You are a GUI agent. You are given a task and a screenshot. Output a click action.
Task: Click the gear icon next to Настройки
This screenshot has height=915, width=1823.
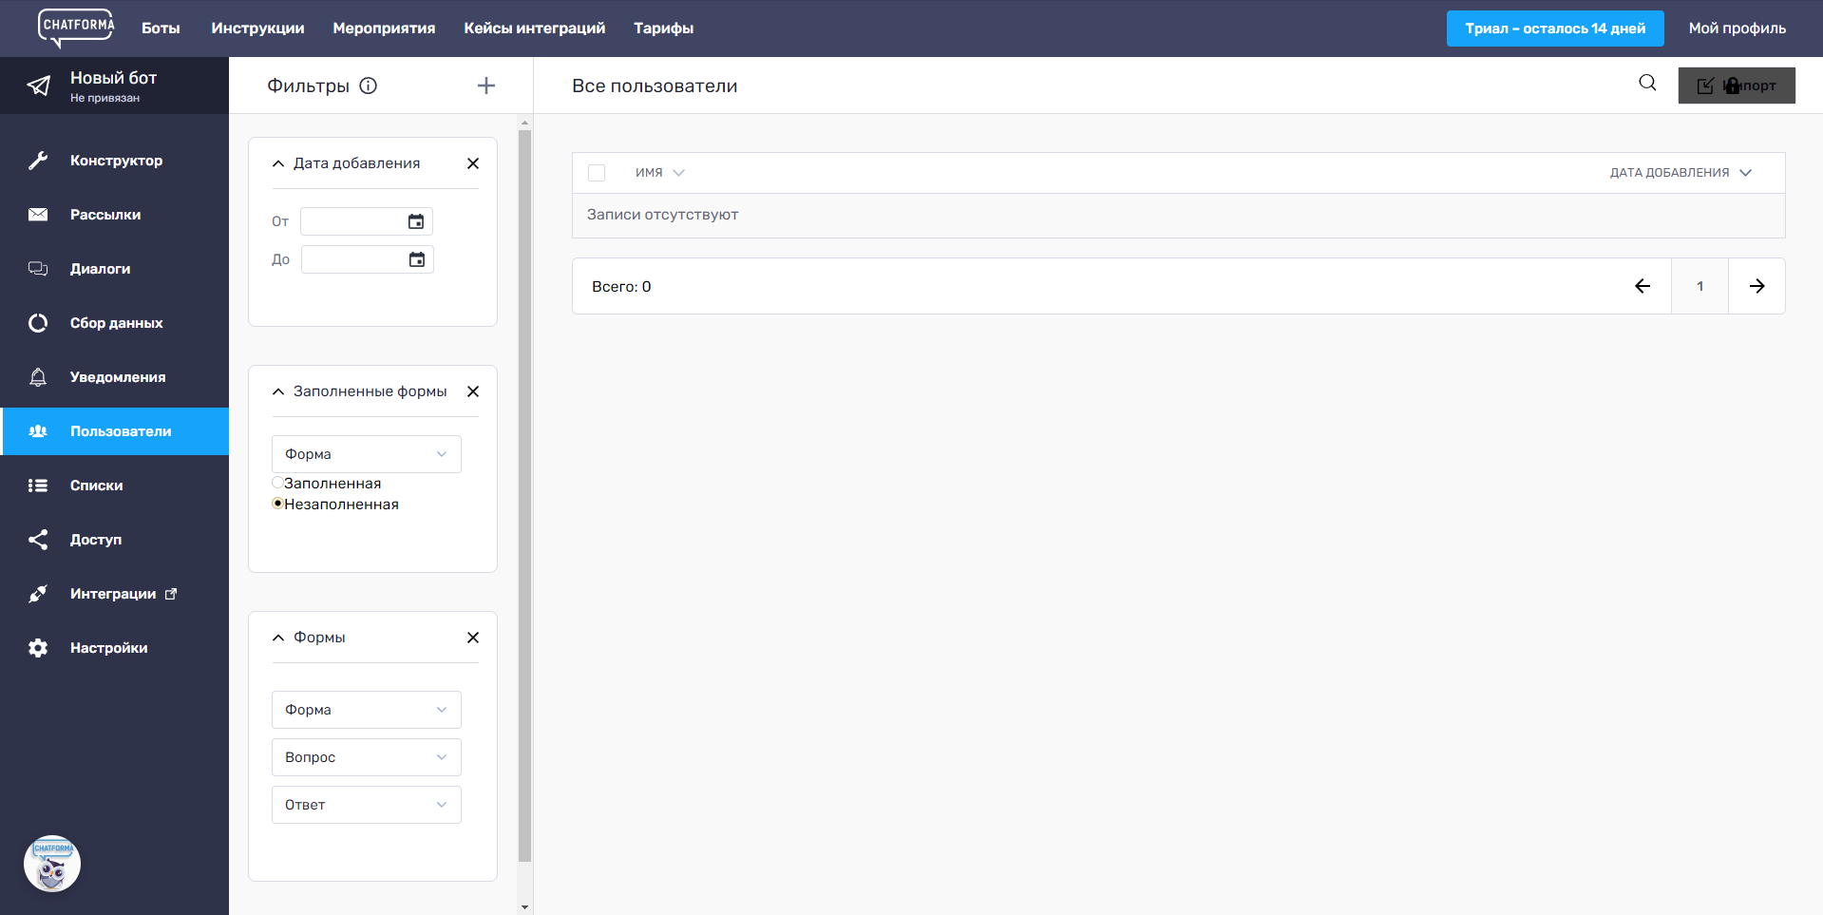point(38,648)
